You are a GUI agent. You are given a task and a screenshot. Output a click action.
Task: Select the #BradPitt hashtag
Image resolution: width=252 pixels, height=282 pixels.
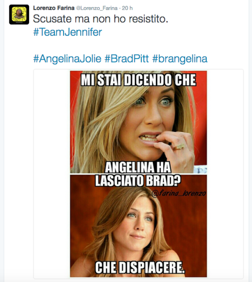pyautogui.click(x=127, y=59)
